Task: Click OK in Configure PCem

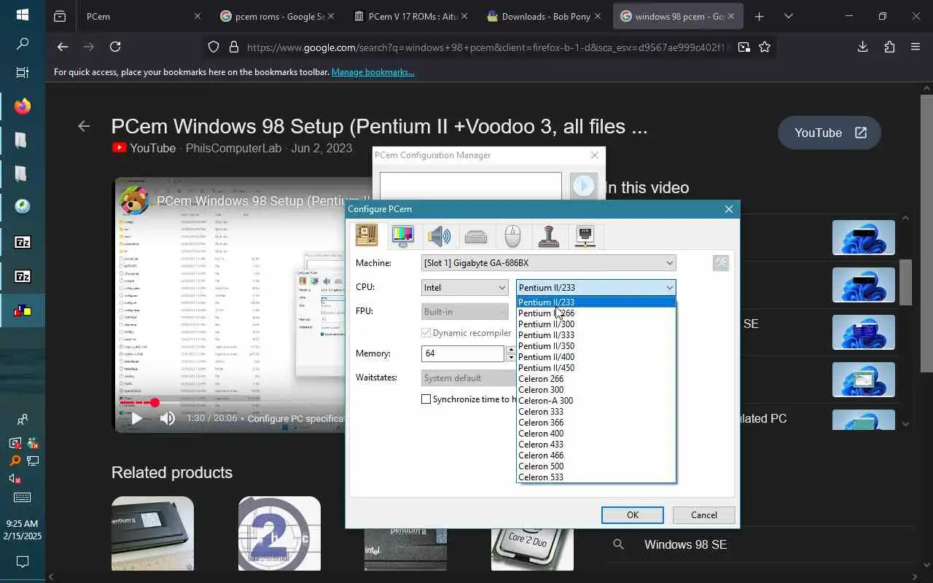Action: (633, 515)
